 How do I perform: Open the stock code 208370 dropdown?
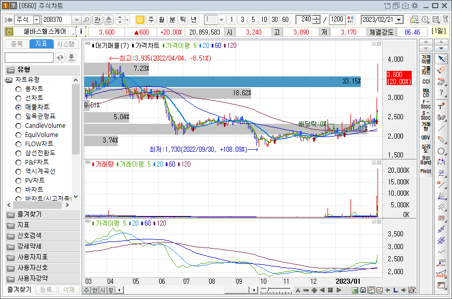point(77,19)
